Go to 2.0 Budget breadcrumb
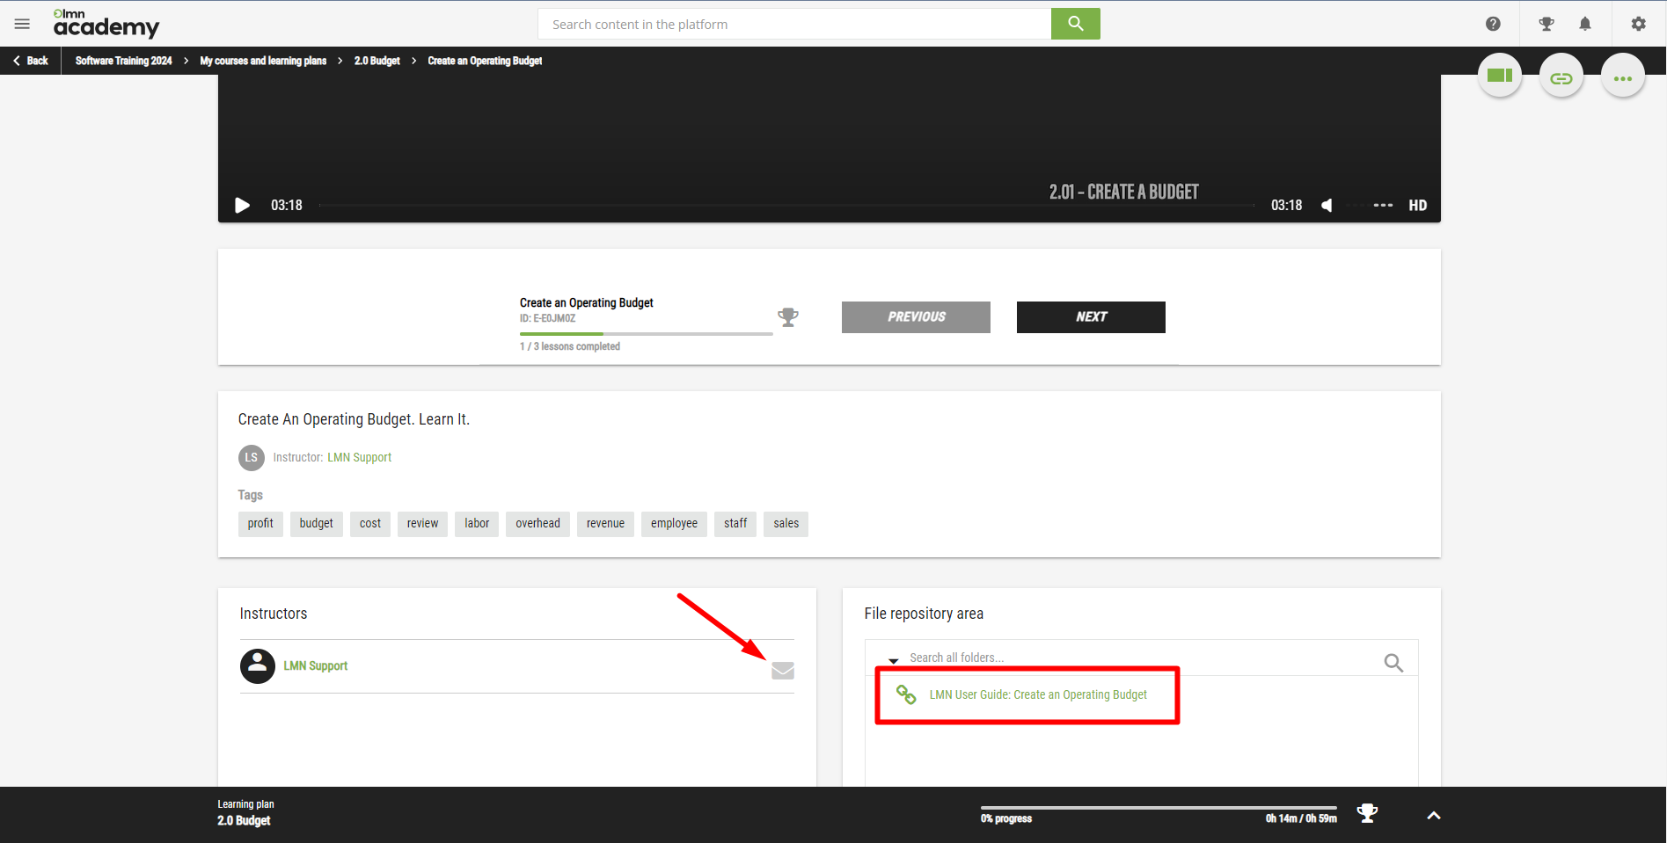 [377, 61]
